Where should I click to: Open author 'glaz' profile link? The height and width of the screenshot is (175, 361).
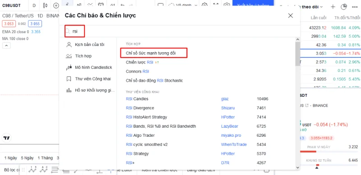225,99
